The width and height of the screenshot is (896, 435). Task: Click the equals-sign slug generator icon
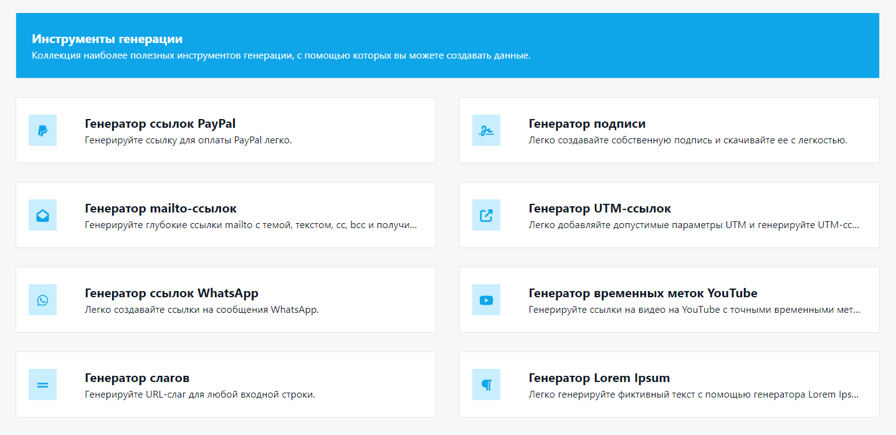point(42,385)
